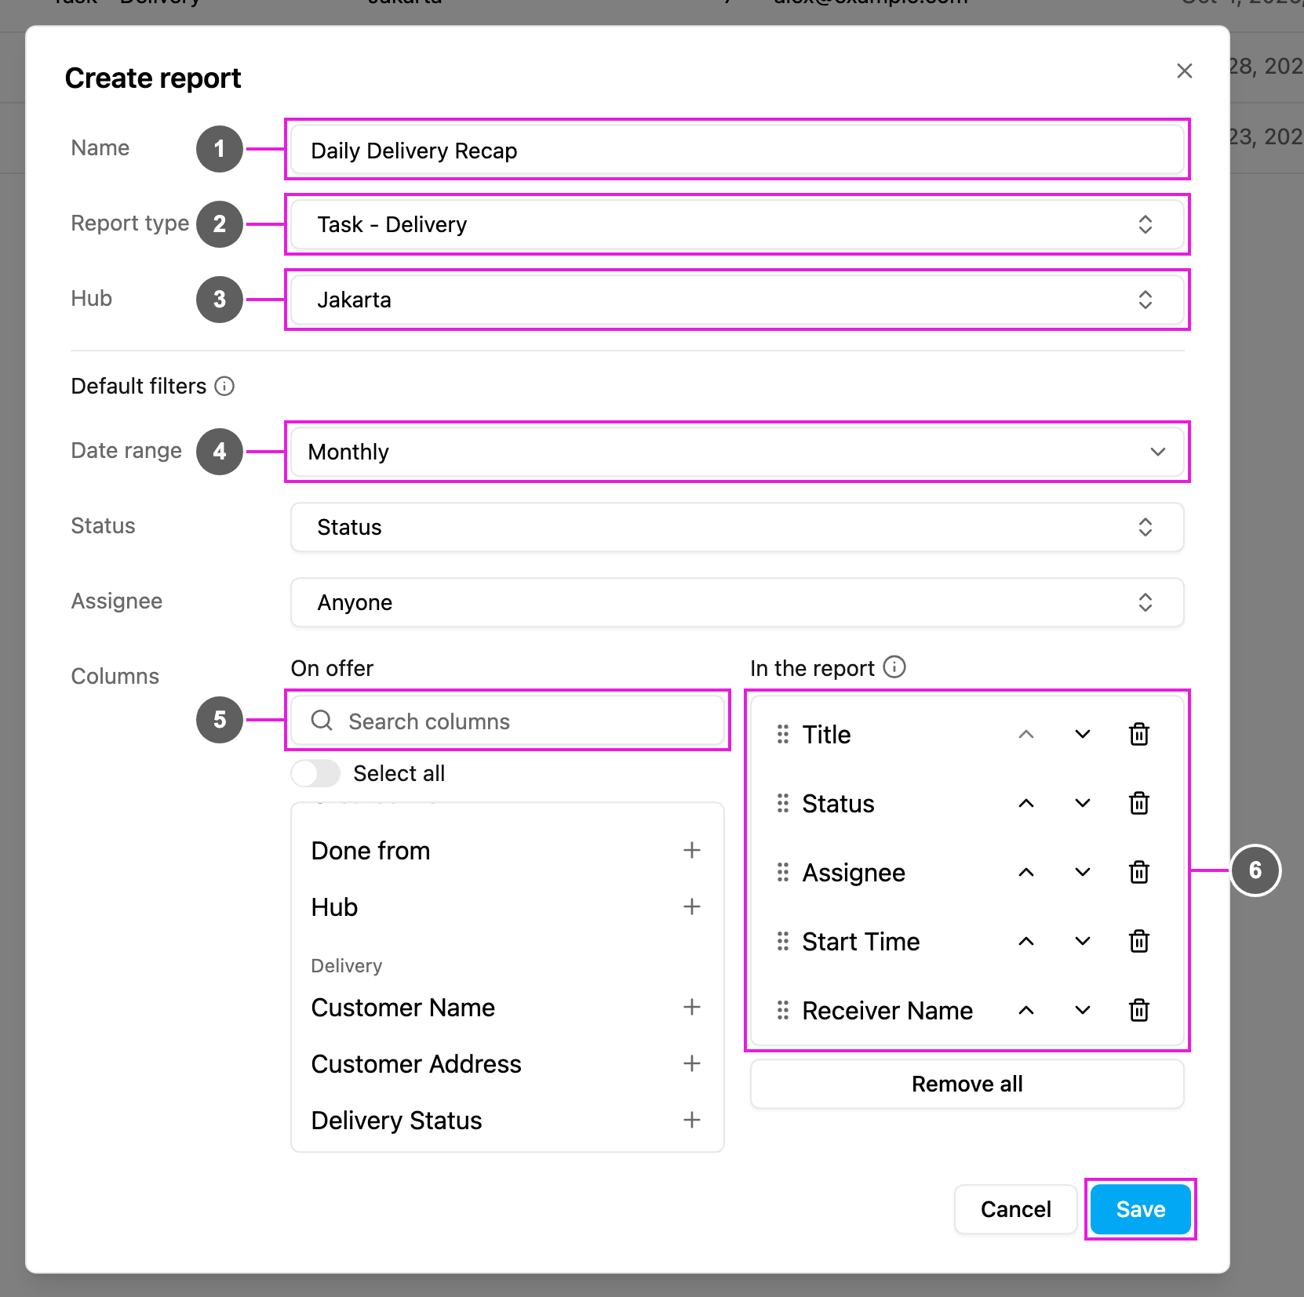Image resolution: width=1304 pixels, height=1297 pixels.
Task: Move Receiver Name column up
Action: click(x=1026, y=1011)
